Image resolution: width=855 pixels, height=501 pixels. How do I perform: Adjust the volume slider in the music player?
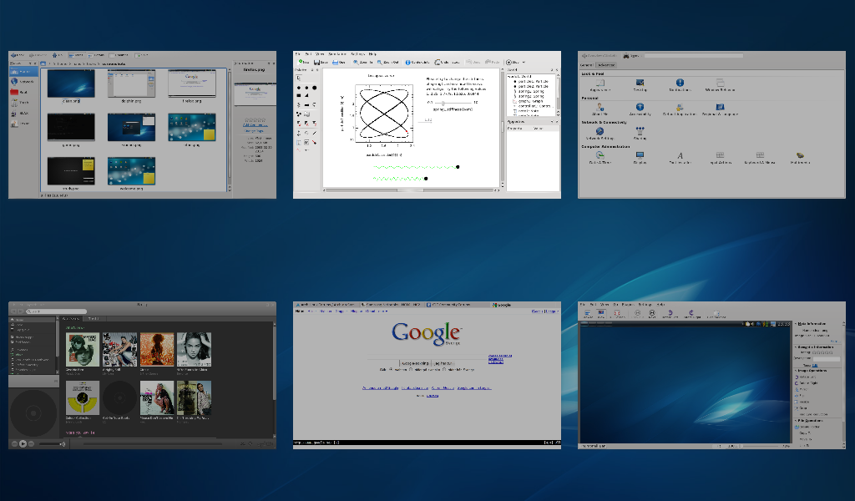click(51, 444)
